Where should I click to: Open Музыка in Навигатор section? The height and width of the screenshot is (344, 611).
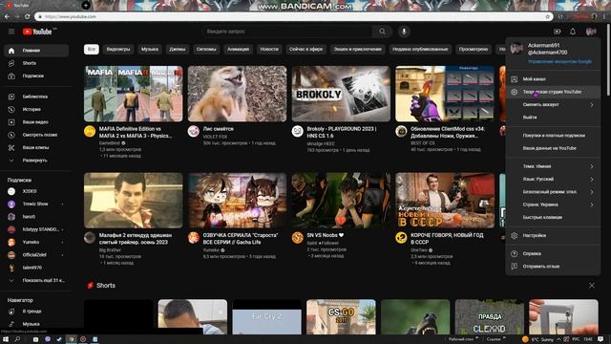[36, 324]
